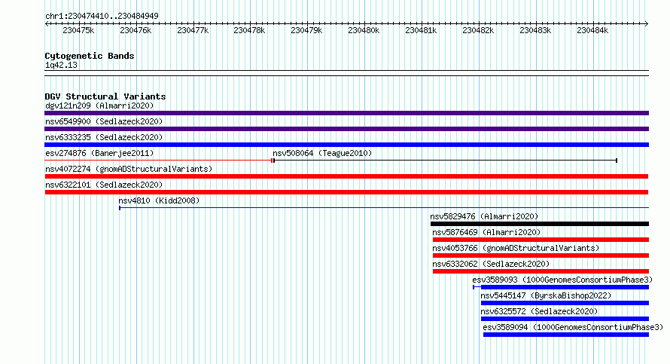Select the nsv6332062 red variant bar
670x364 pixels.
[541, 271]
